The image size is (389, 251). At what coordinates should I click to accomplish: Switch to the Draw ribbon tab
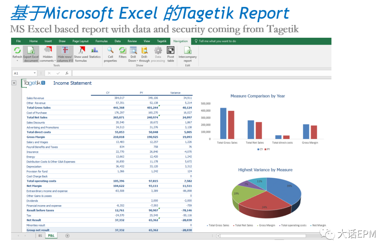pos(62,41)
